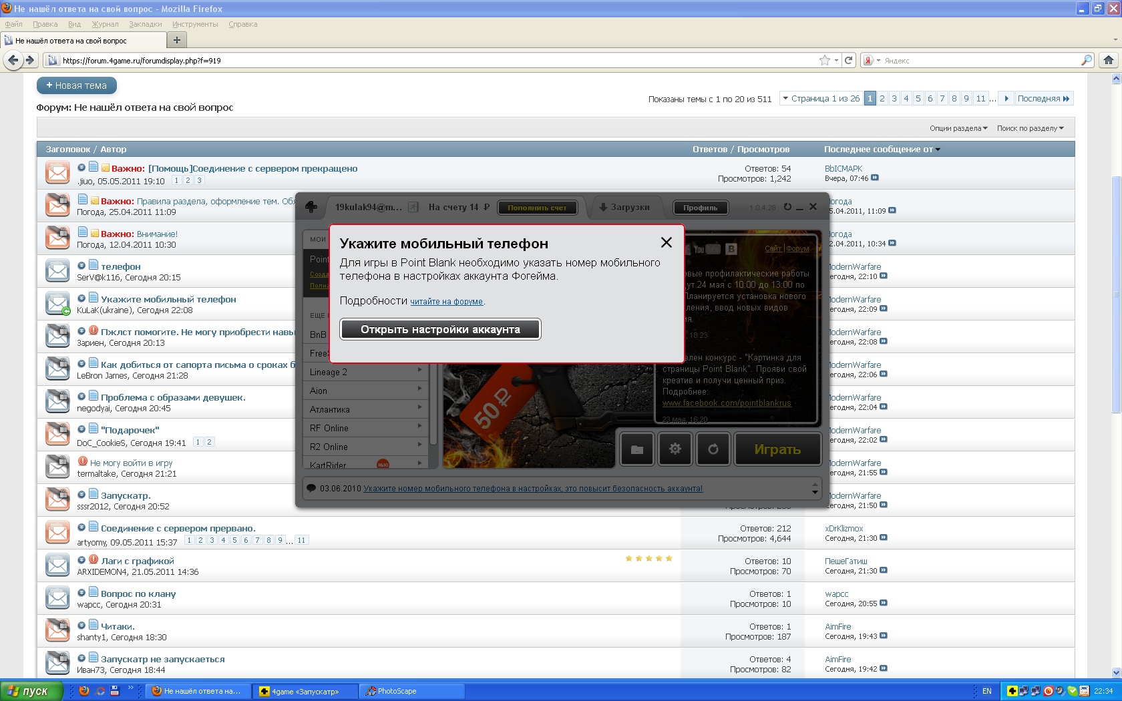The image size is (1122, 701).
Task: Go to last post by ПешеГатиш
Action: (884, 571)
